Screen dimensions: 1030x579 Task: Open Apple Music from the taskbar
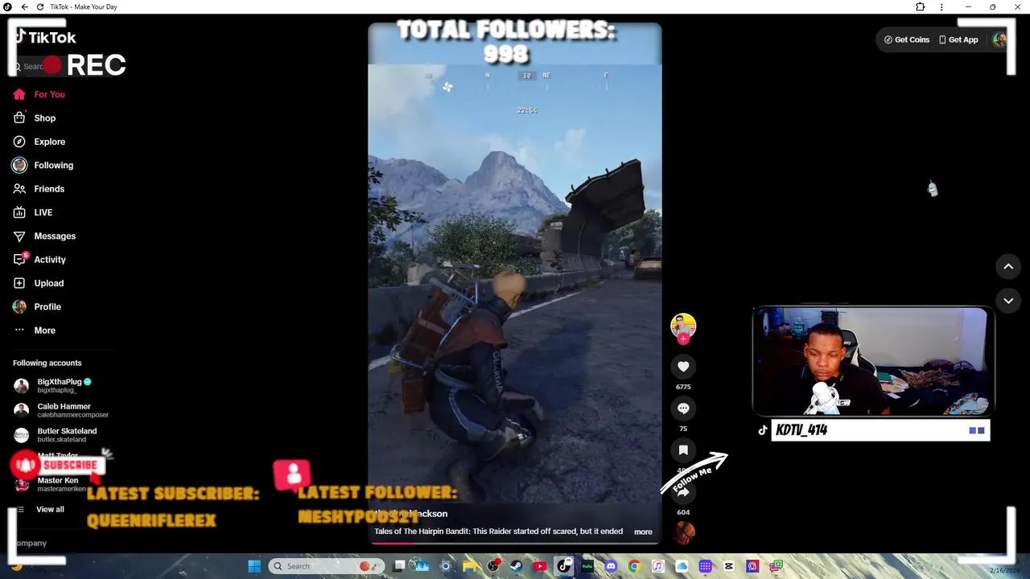[x=658, y=566]
